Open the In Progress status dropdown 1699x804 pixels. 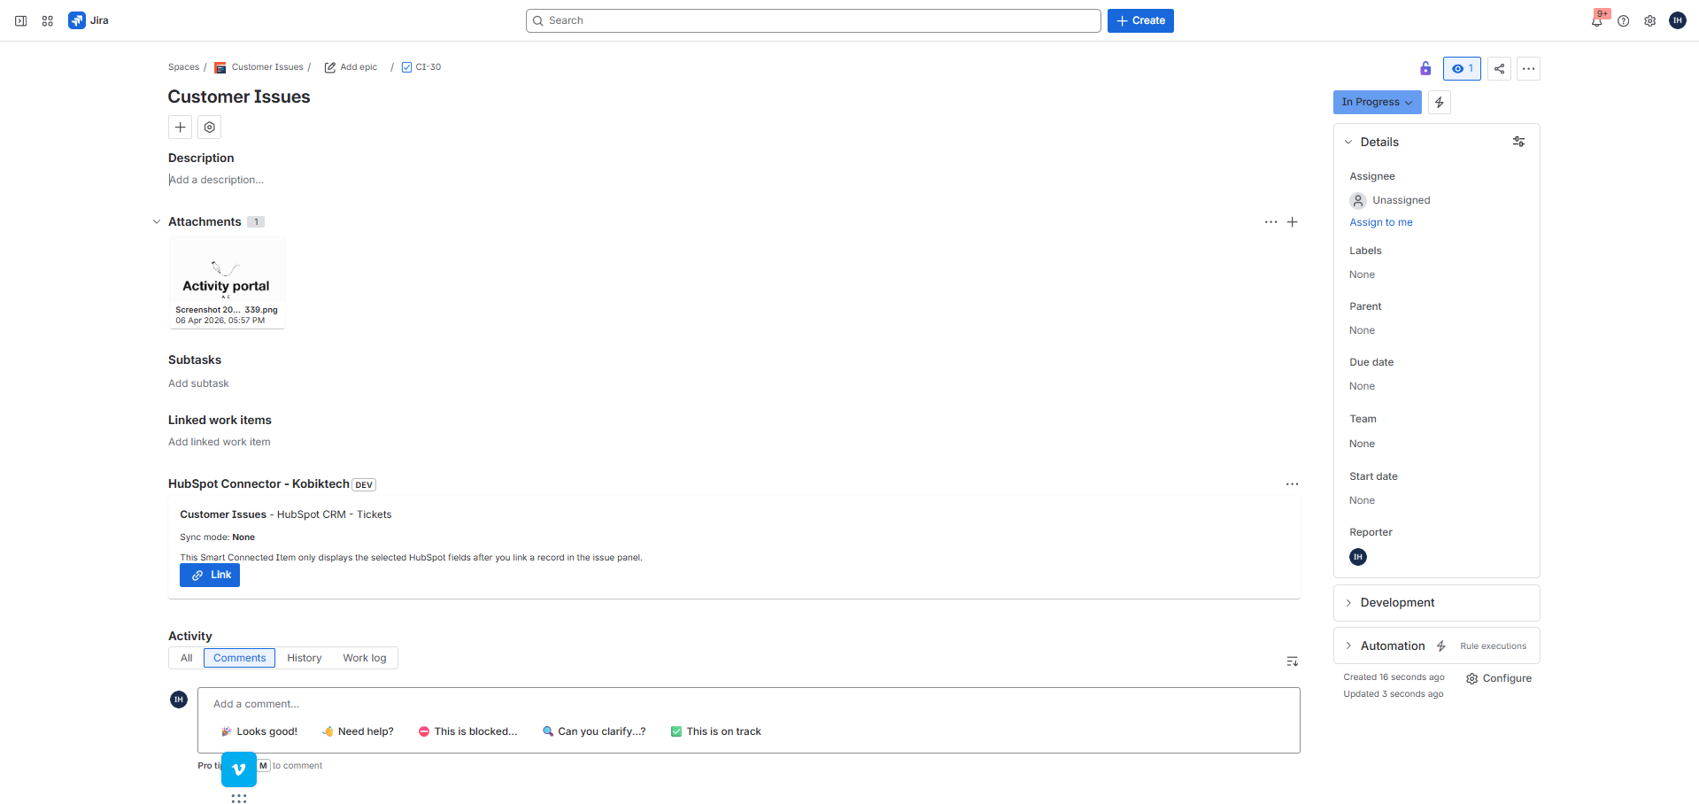1376,102
